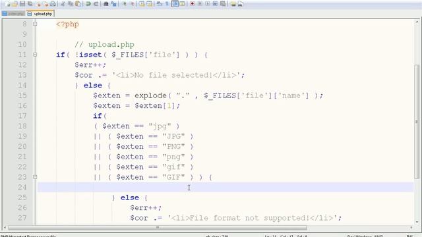Save the current file with the Save icon
The image size is (422, 237).
(x=22, y=4)
